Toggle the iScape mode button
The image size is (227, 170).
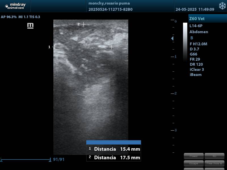point(194,163)
